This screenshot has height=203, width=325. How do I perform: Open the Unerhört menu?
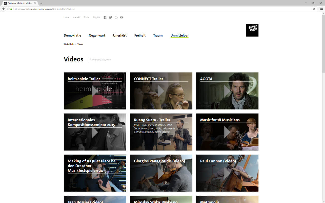[120, 36]
